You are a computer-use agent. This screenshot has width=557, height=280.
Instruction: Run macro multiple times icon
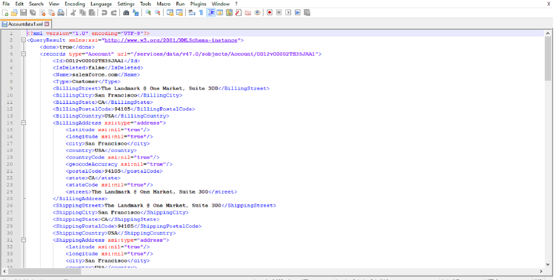(297, 13)
